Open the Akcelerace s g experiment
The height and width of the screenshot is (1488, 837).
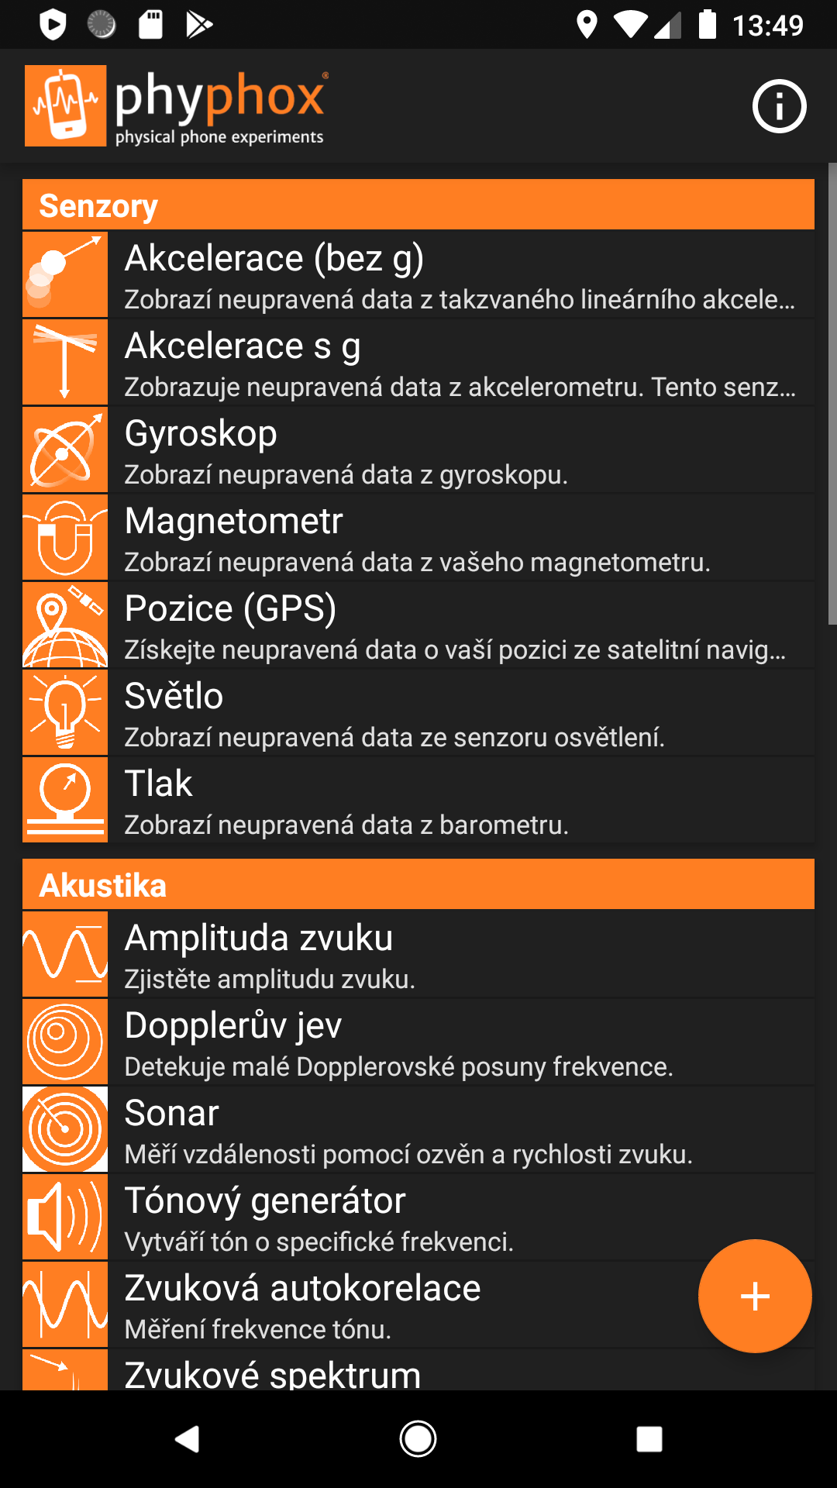pos(457,363)
